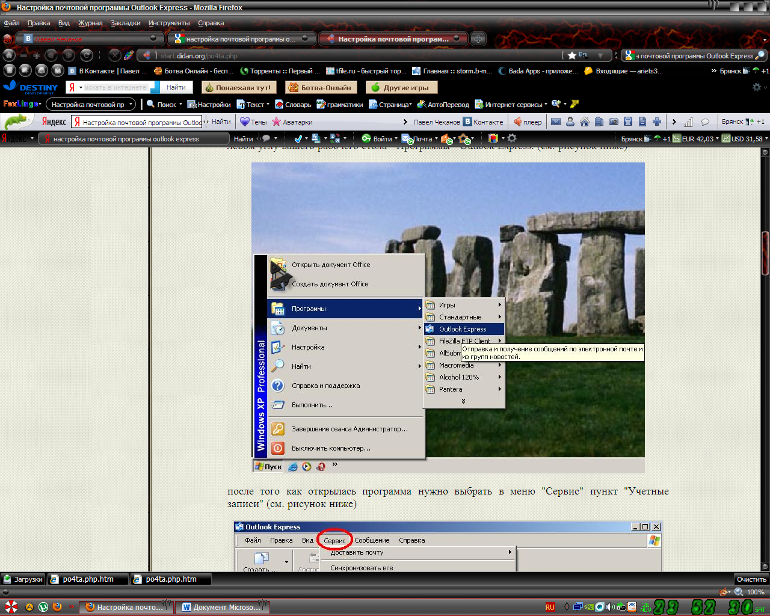The image size is (770, 616).
Task: Open the Bada Apps bookmark
Action: click(x=538, y=71)
